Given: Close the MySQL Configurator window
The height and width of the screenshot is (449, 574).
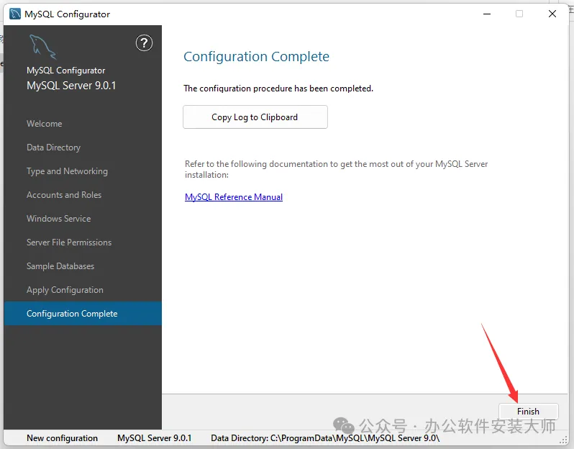Looking at the screenshot, I should tap(552, 14).
